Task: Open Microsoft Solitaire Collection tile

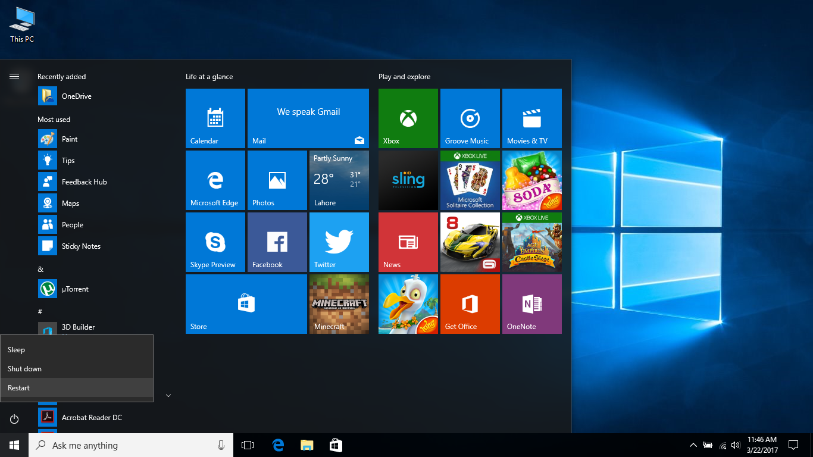Action: point(470,180)
